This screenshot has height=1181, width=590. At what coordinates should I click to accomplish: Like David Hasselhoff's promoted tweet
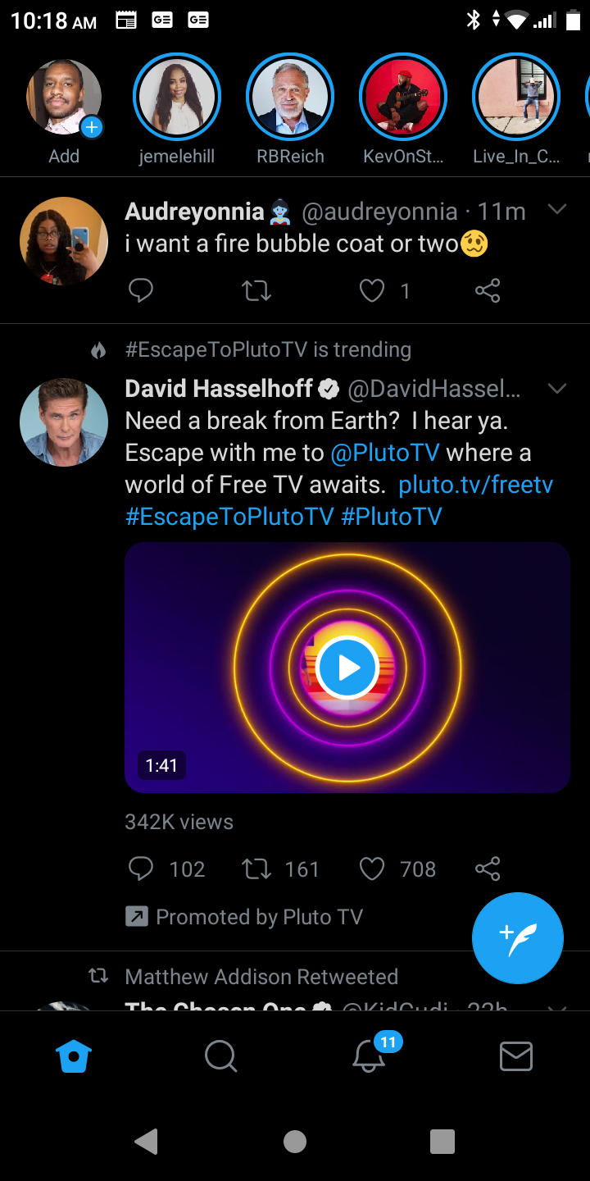click(x=372, y=869)
